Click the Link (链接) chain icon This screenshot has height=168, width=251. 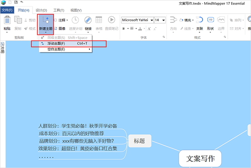[x=88, y=20]
